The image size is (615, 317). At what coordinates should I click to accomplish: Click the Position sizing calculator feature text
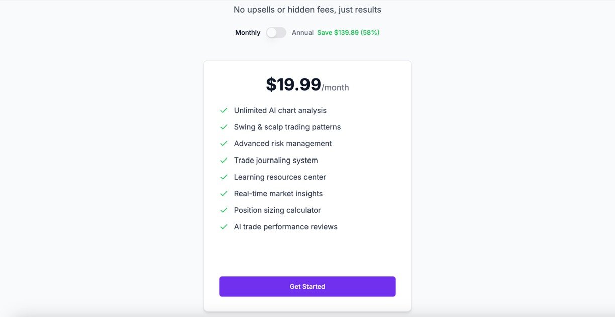pos(277,210)
